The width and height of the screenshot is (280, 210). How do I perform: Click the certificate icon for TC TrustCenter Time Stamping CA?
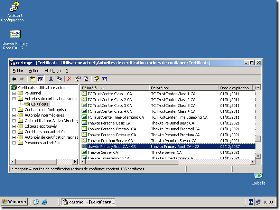(x=84, y=117)
